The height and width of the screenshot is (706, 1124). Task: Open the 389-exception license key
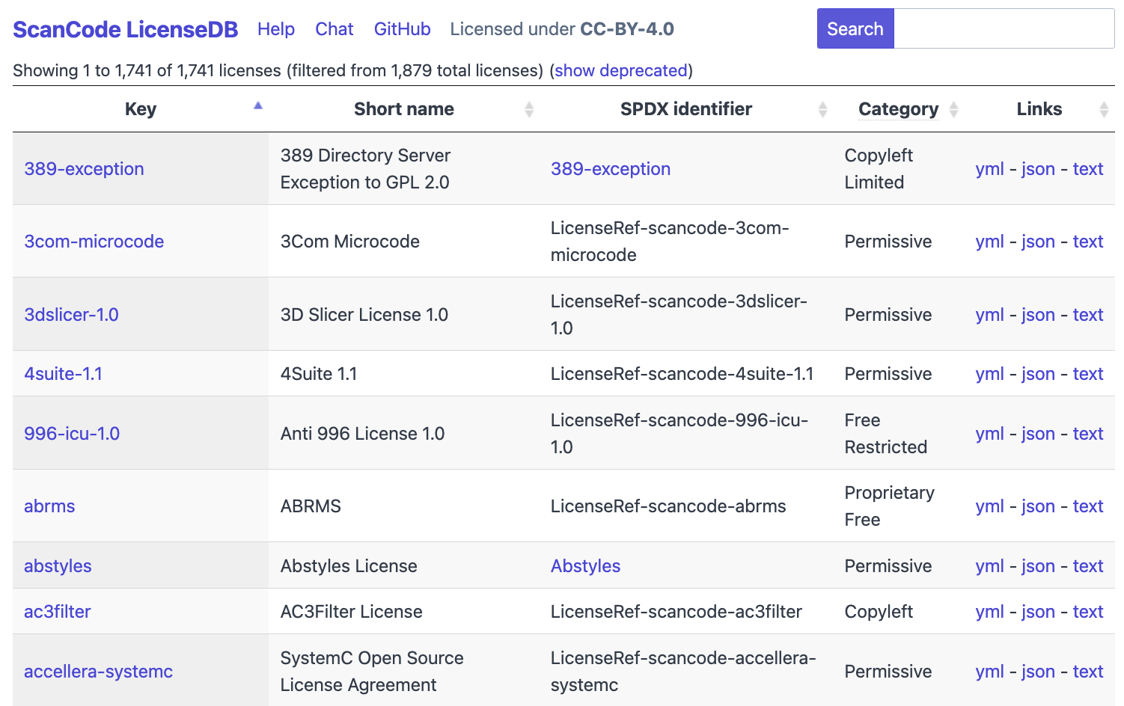[x=84, y=169]
